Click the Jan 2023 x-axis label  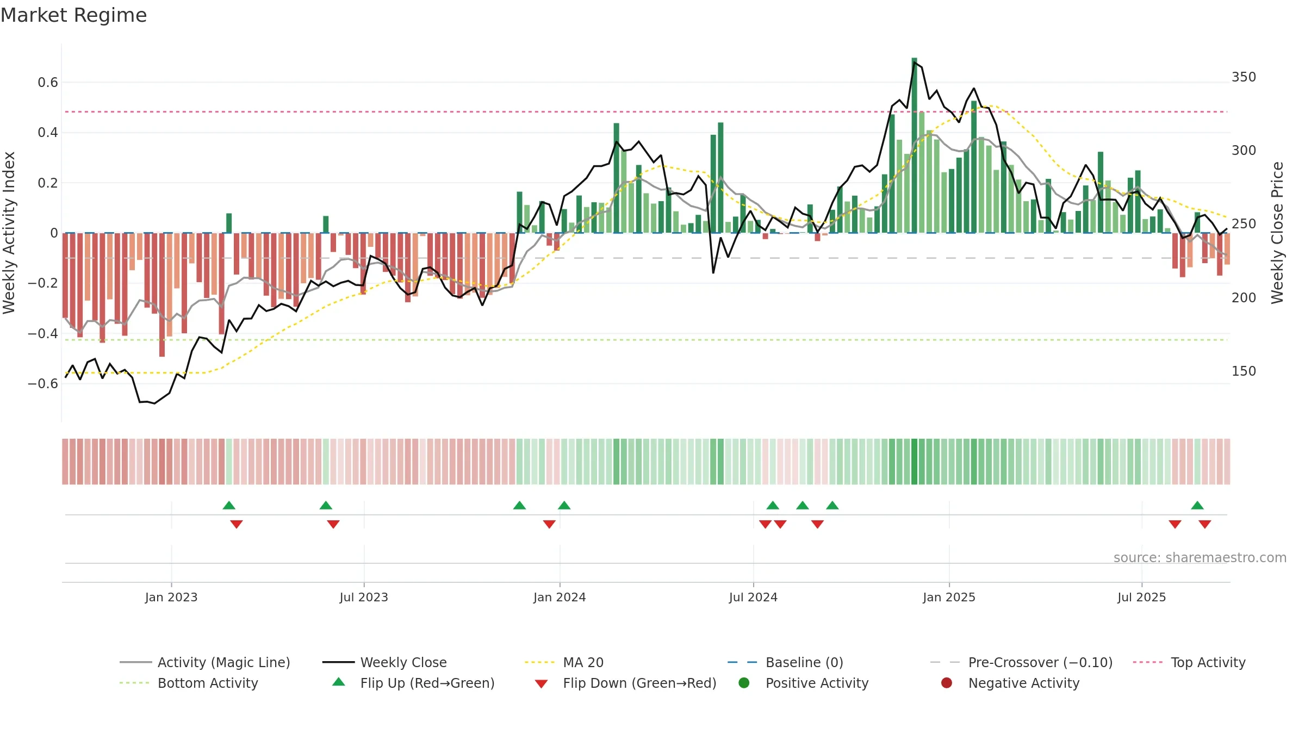pyautogui.click(x=171, y=597)
